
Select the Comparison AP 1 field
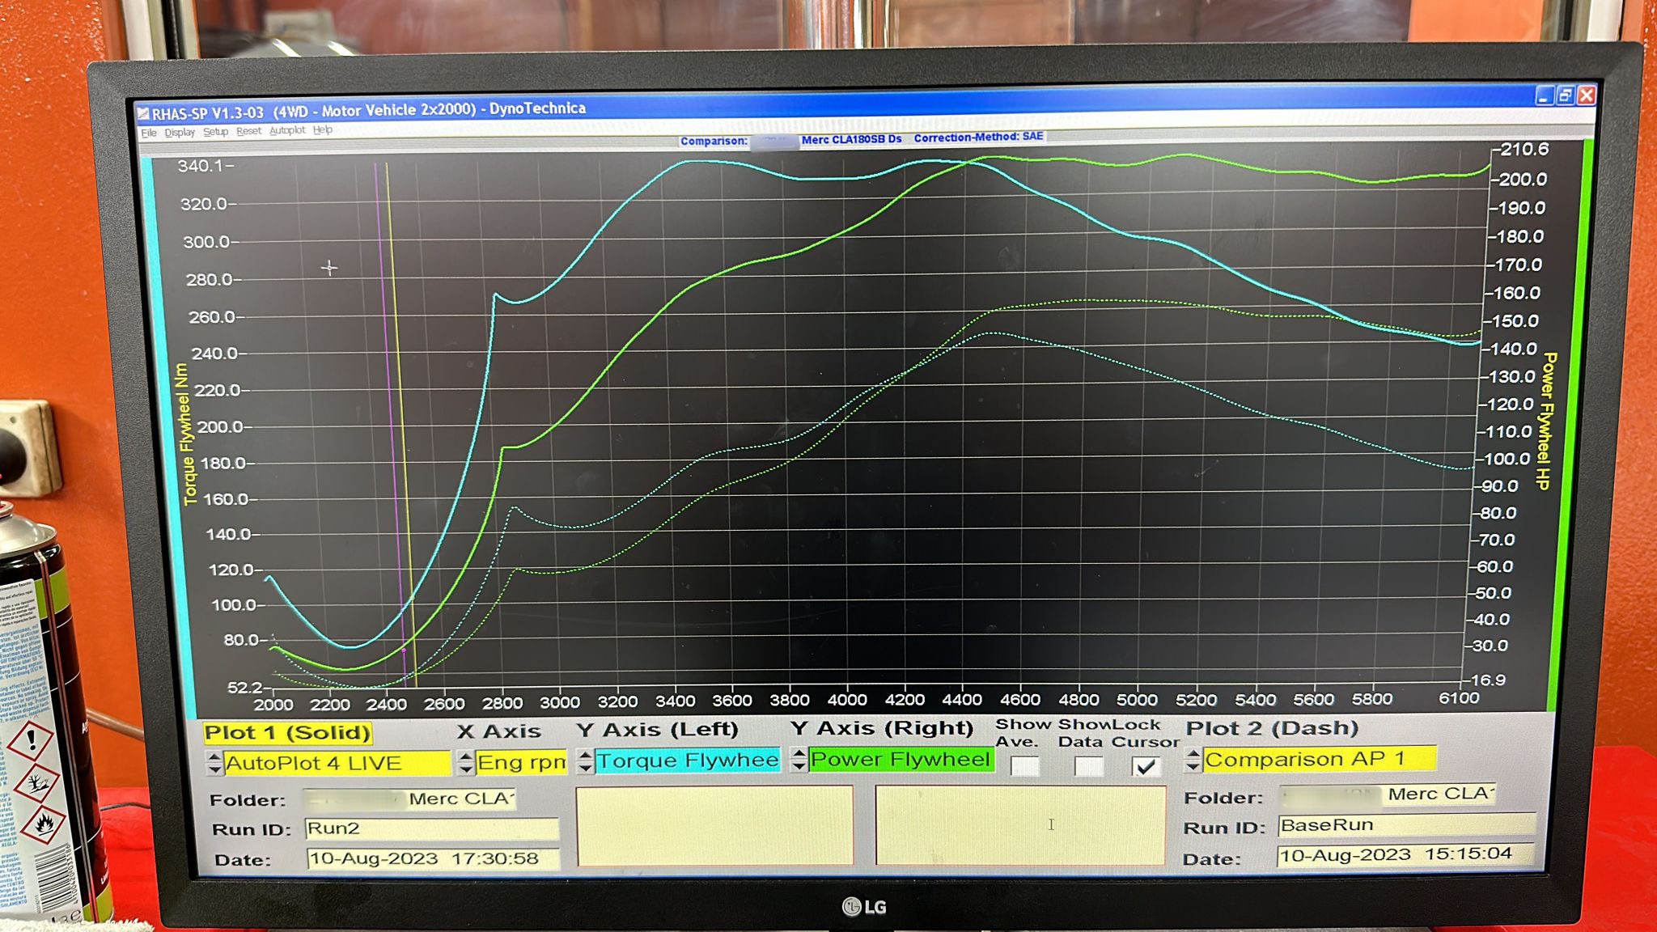click(x=1320, y=759)
